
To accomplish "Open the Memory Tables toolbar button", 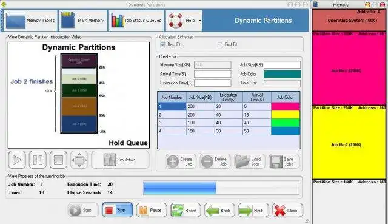I will pyautogui.click(x=31, y=21).
